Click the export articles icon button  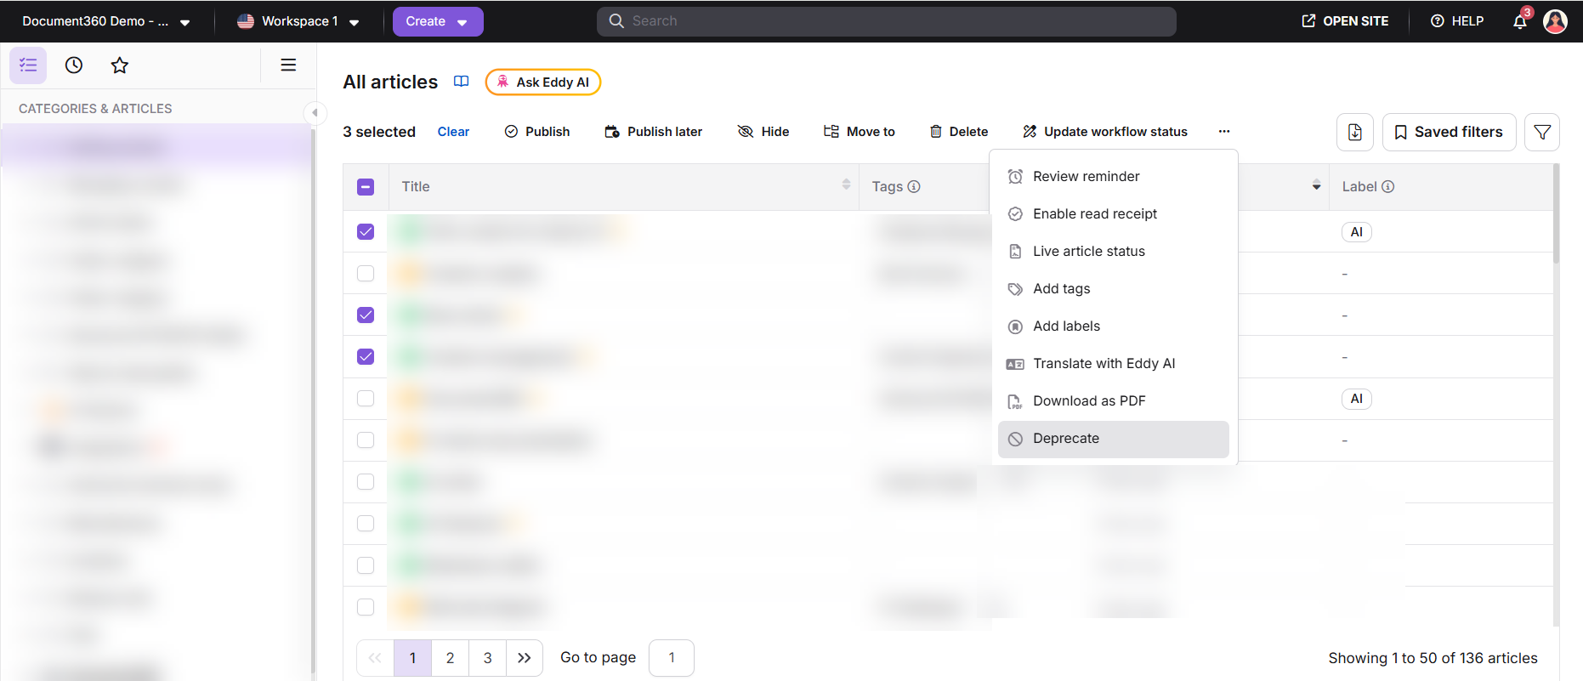1355,132
